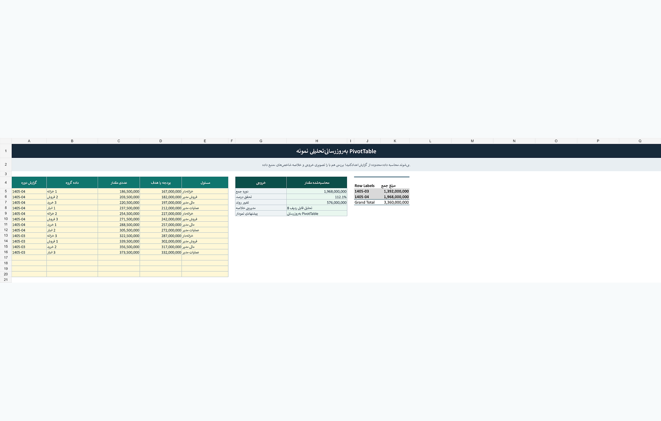This screenshot has height=421, width=661.
Task: Click the header cell 'عددی مقدار'
Action: point(119,183)
